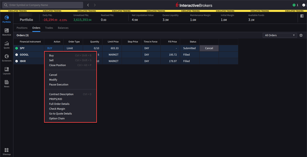This screenshot has height=157, width=307.
Task: Sort by Time in Force header
Action: pos(151,42)
